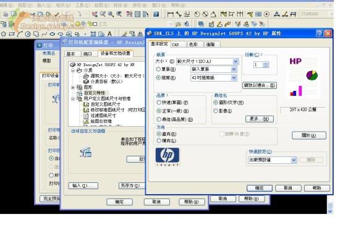Set orientation to 橫向(L)
Image resolution: width=340 pixels, height=238 pixels.
[x=159, y=141]
